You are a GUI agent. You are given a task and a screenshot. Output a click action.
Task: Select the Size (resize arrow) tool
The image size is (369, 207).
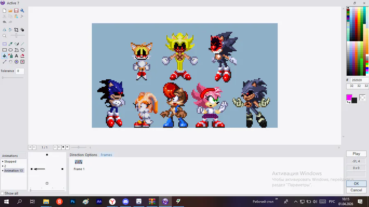(5, 62)
